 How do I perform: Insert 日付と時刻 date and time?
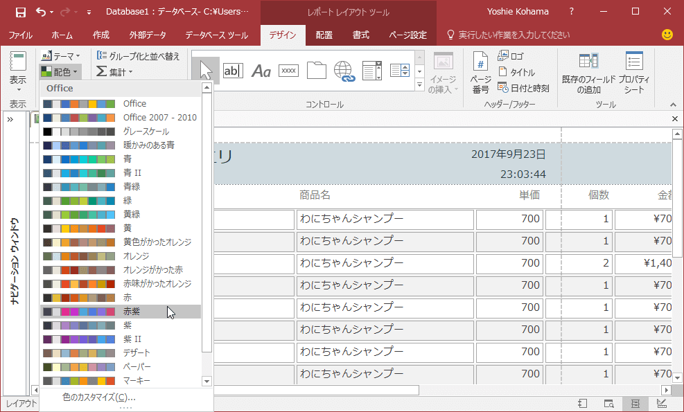pyautogui.click(x=523, y=88)
